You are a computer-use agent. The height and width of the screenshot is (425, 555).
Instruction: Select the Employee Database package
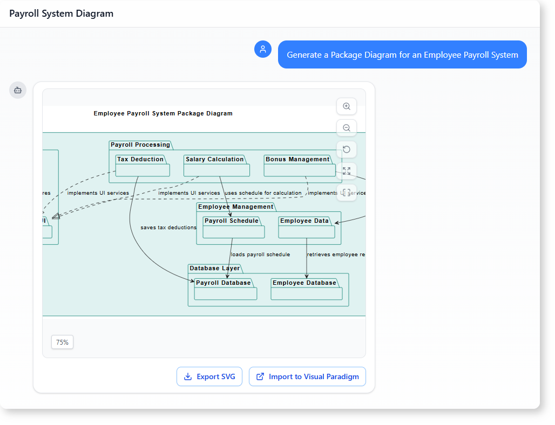tap(306, 290)
